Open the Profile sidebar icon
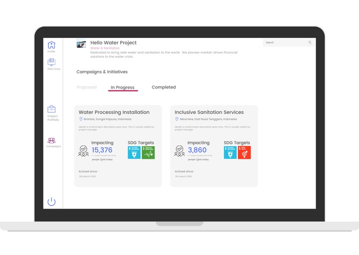 point(51,45)
